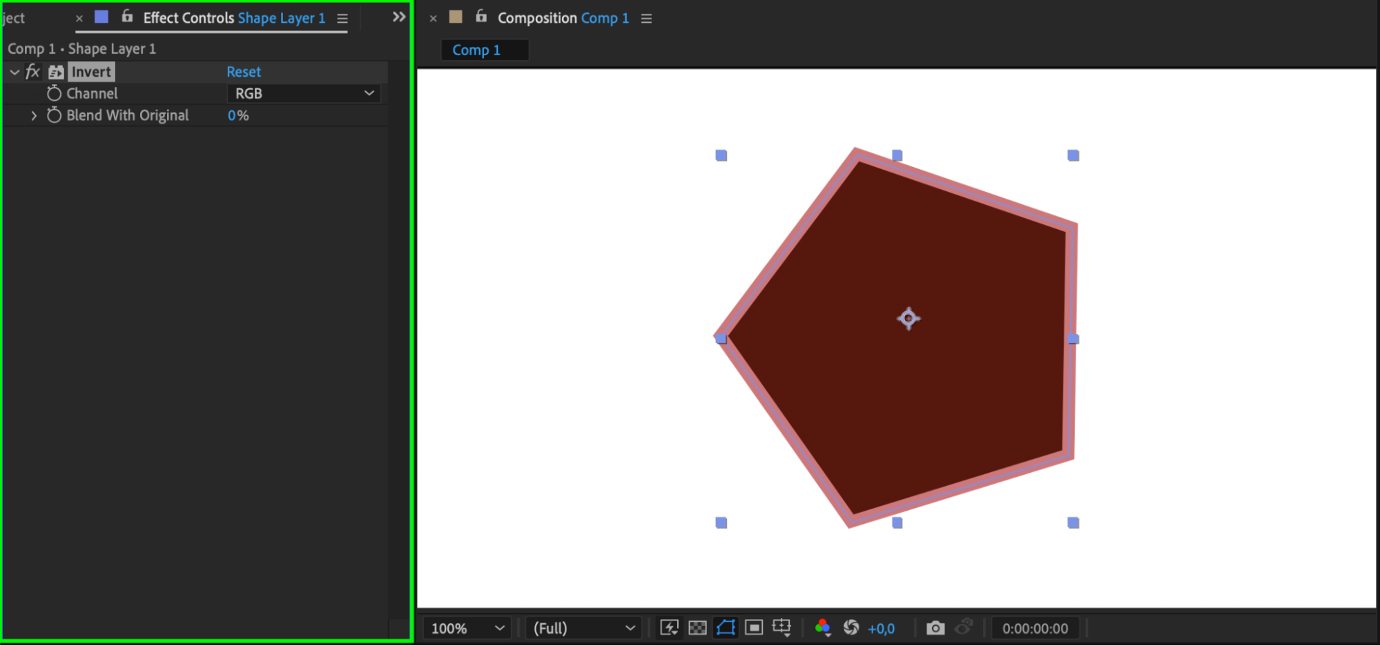This screenshot has width=1380, height=646.
Task: Toggle the Composition viewer lock
Action: (x=481, y=17)
